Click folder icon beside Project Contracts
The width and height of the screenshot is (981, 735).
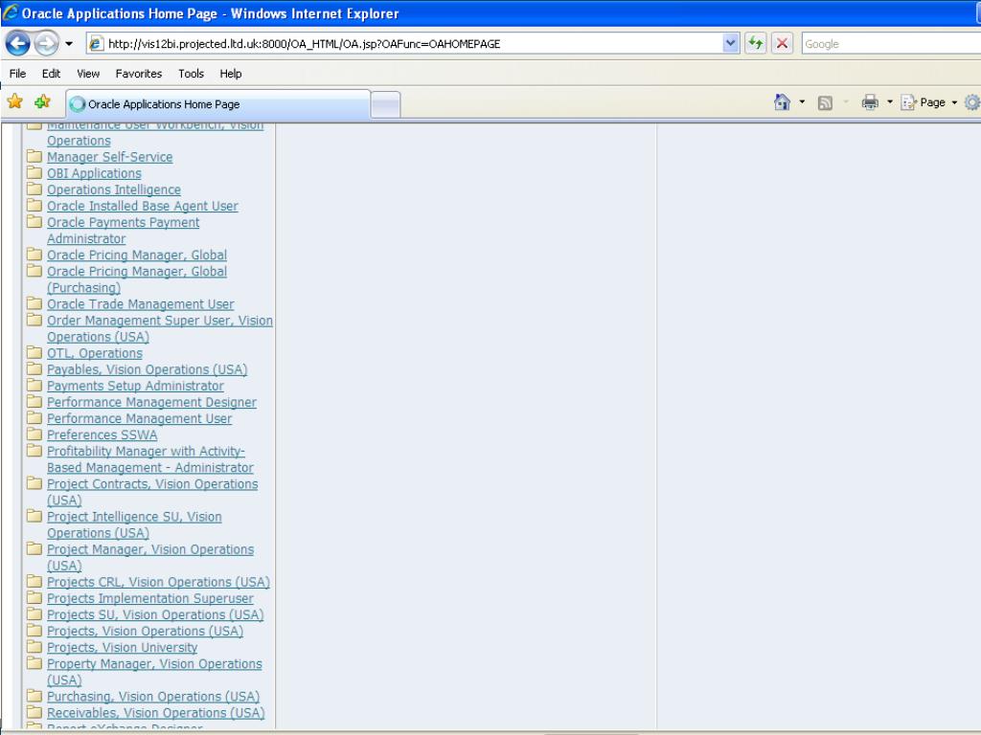[x=34, y=483]
